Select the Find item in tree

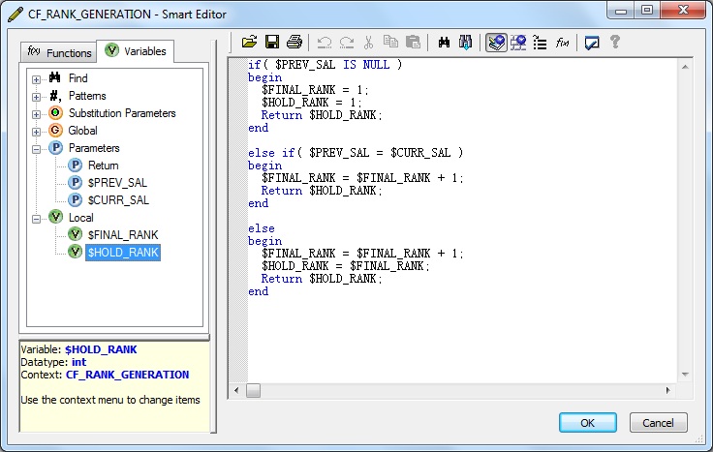tap(77, 78)
